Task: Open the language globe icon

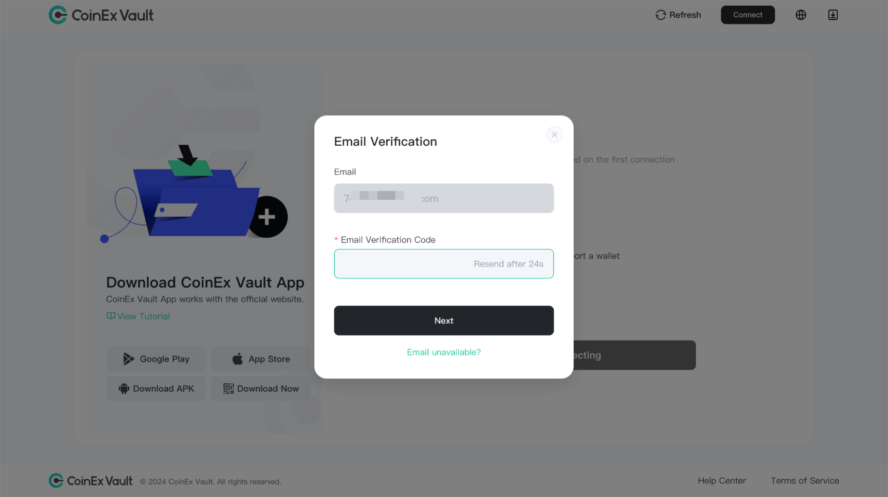Action: [801, 15]
